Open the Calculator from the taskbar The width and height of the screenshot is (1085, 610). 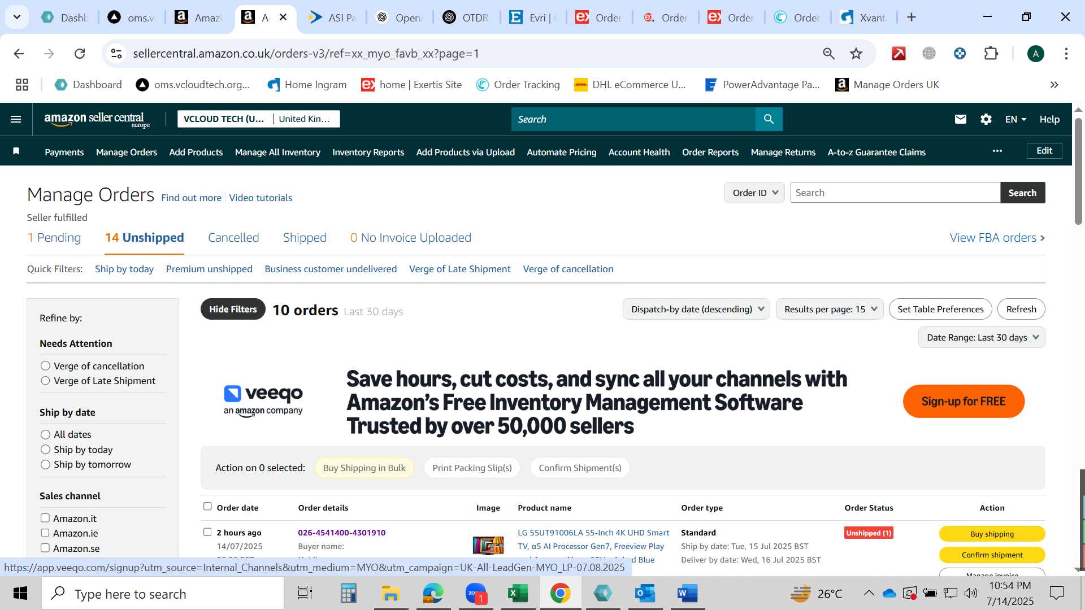(348, 593)
